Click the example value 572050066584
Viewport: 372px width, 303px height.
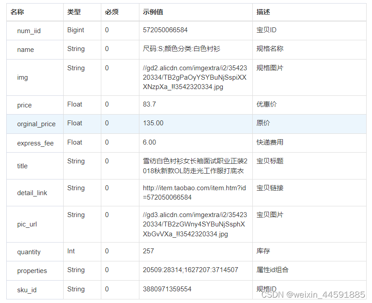tap(165, 30)
